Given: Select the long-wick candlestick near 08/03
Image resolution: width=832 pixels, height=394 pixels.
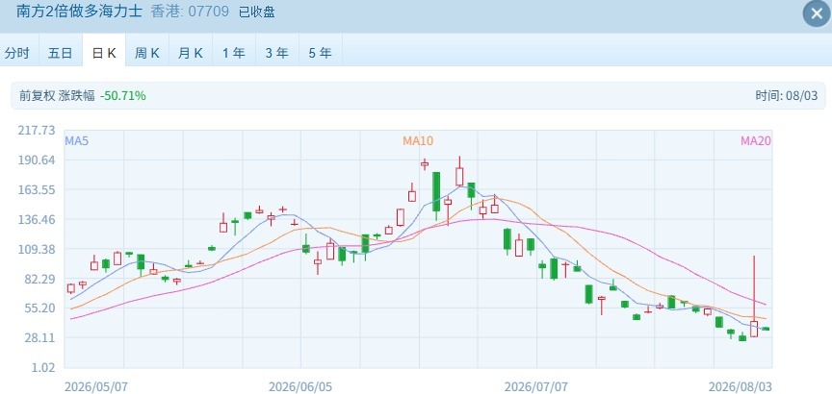Looking at the screenshot, I should point(754,297).
